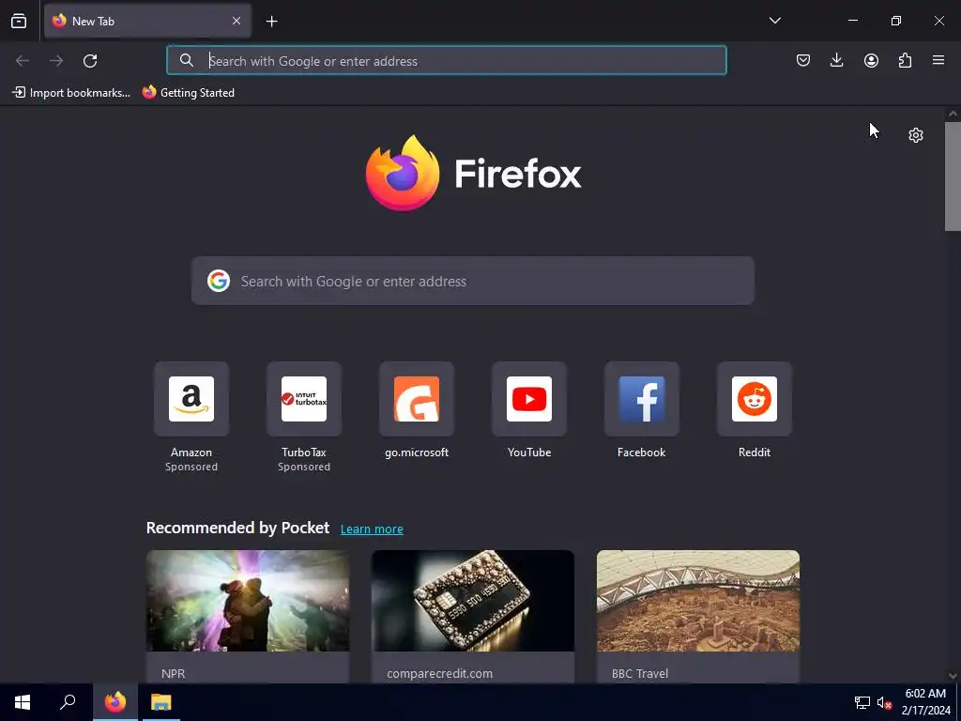The height and width of the screenshot is (721, 961).
Task: Open the BBC Travel story thumbnail
Action: pyautogui.click(x=698, y=601)
